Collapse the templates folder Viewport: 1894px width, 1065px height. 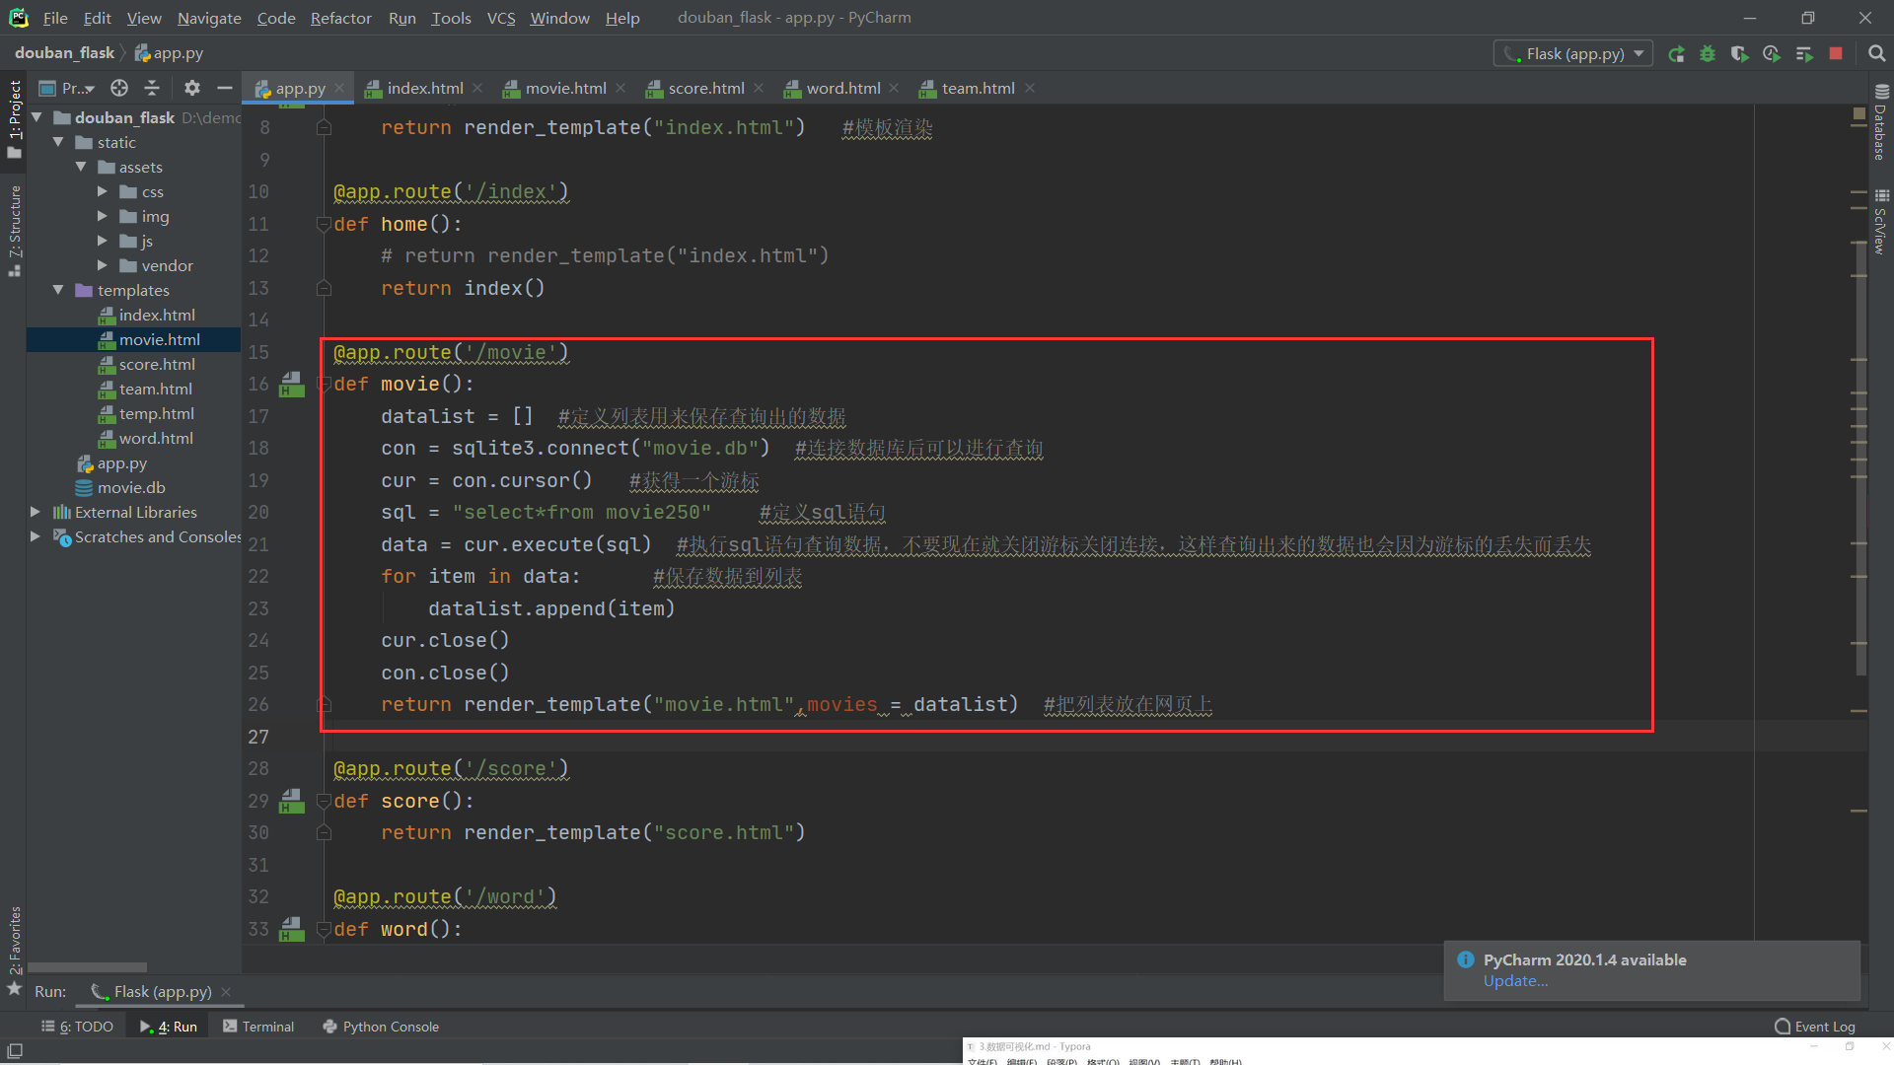pyautogui.click(x=58, y=290)
